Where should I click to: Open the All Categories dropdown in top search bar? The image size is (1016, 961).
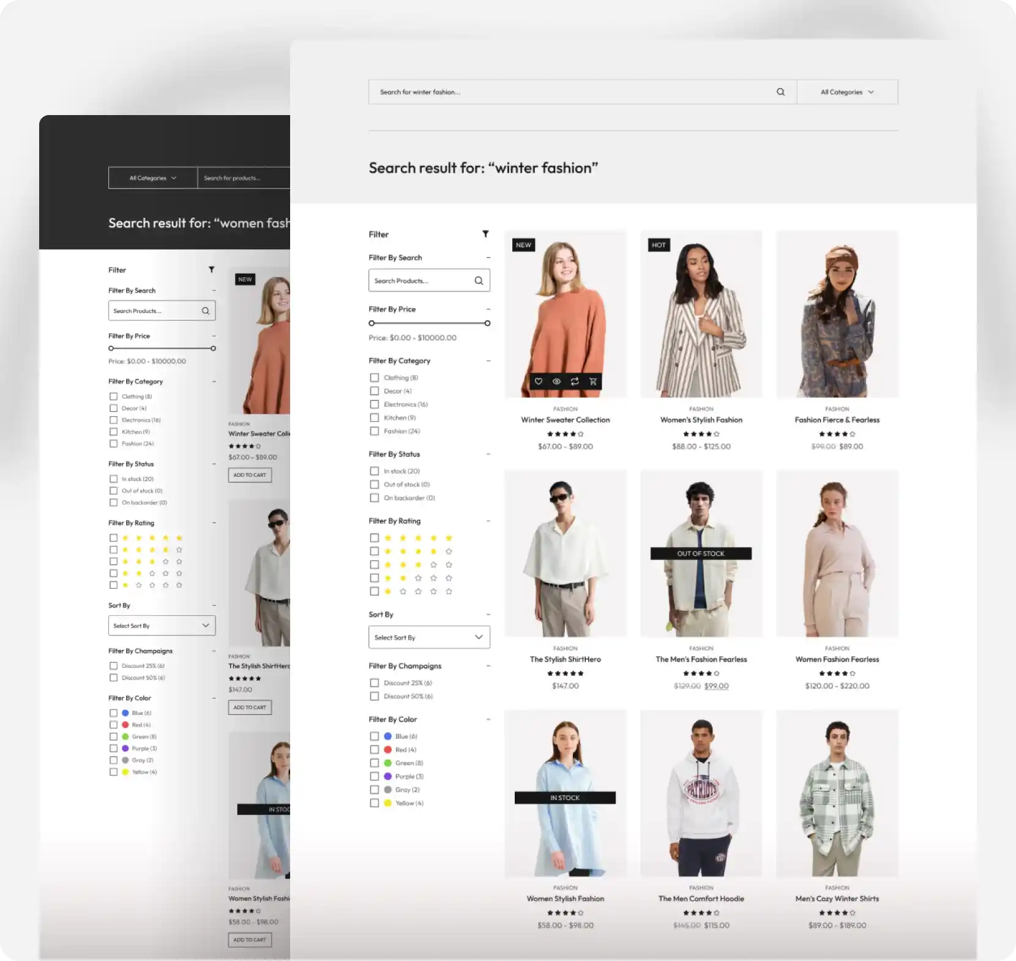[x=846, y=92]
